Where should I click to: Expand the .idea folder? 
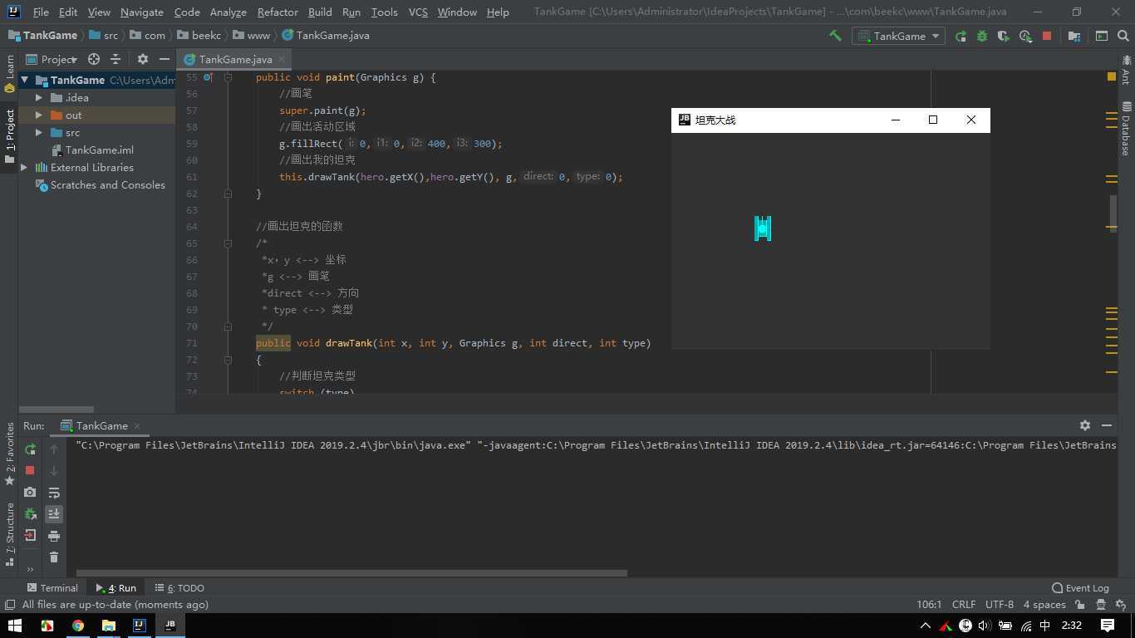pyautogui.click(x=38, y=98)
